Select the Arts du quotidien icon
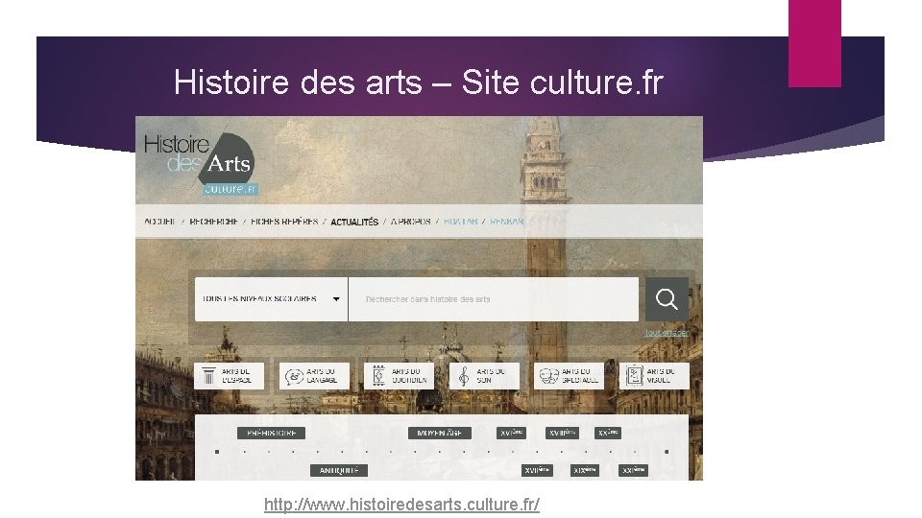 [378, 376]
